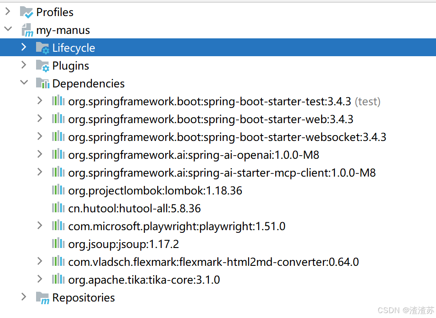Select org.springframework.boot:spring-boot-starter-web:3.4.3 text
This screenshot has height=318, width=436.
(211, 120)
